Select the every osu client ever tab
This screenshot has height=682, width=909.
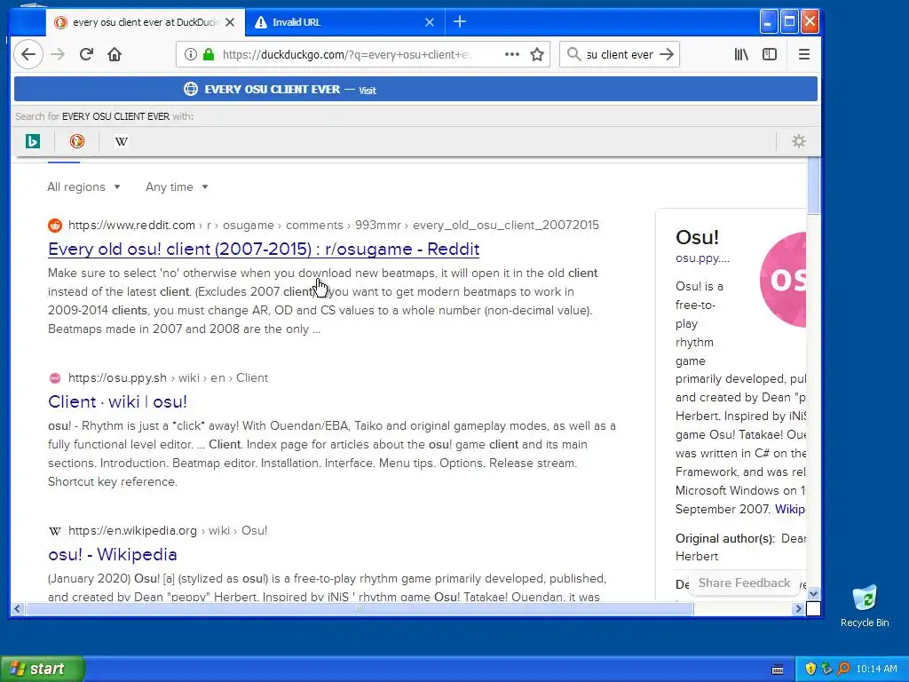(x=145, y=22)
